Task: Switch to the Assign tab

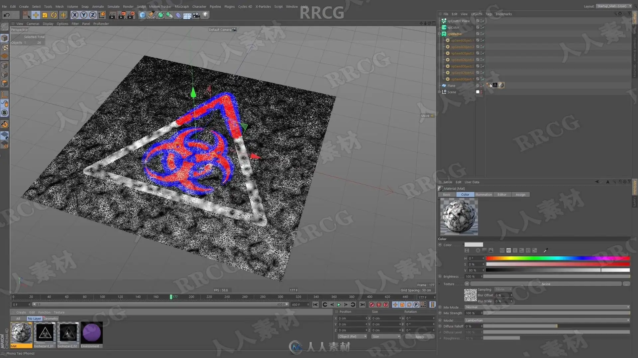Action: coord(520,195)
